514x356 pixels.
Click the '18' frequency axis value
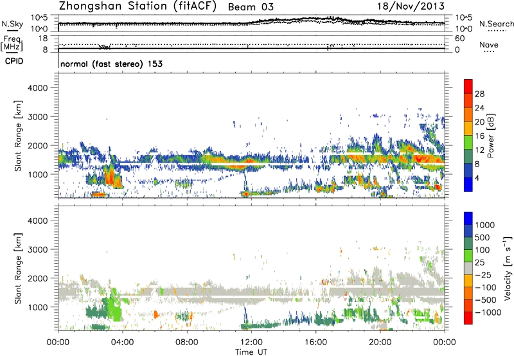click(43, 38)
